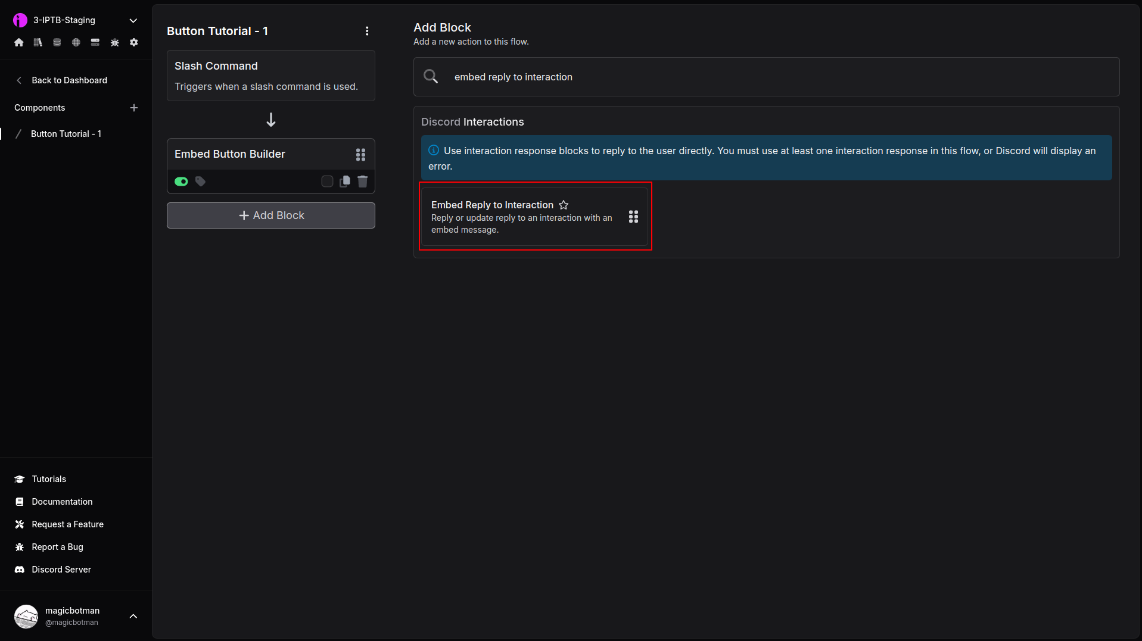Click the Request a Feature tools icon
1142x641 pixels.
(20, 524)
